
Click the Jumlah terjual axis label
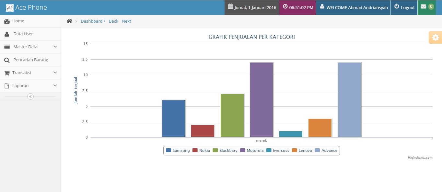click(76, 90)
